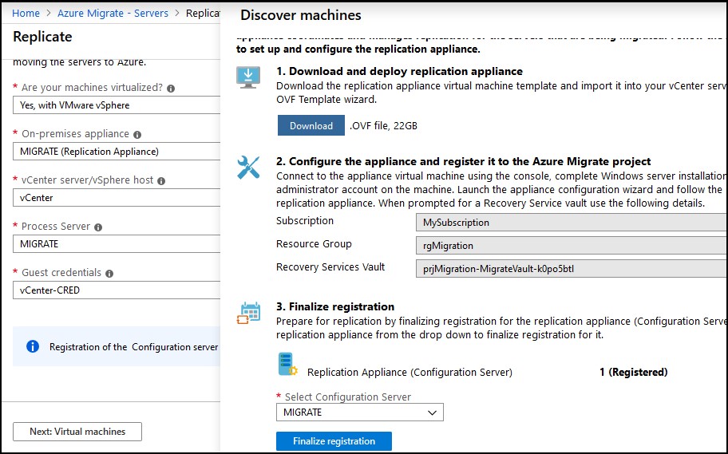This screenshot has height=454, width=728.
Task: Click the '.OVF file, 22GB' text
Action: (x=383, y=126)
